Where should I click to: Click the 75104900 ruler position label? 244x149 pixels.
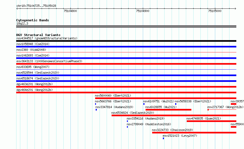click(x=143, y=11)
